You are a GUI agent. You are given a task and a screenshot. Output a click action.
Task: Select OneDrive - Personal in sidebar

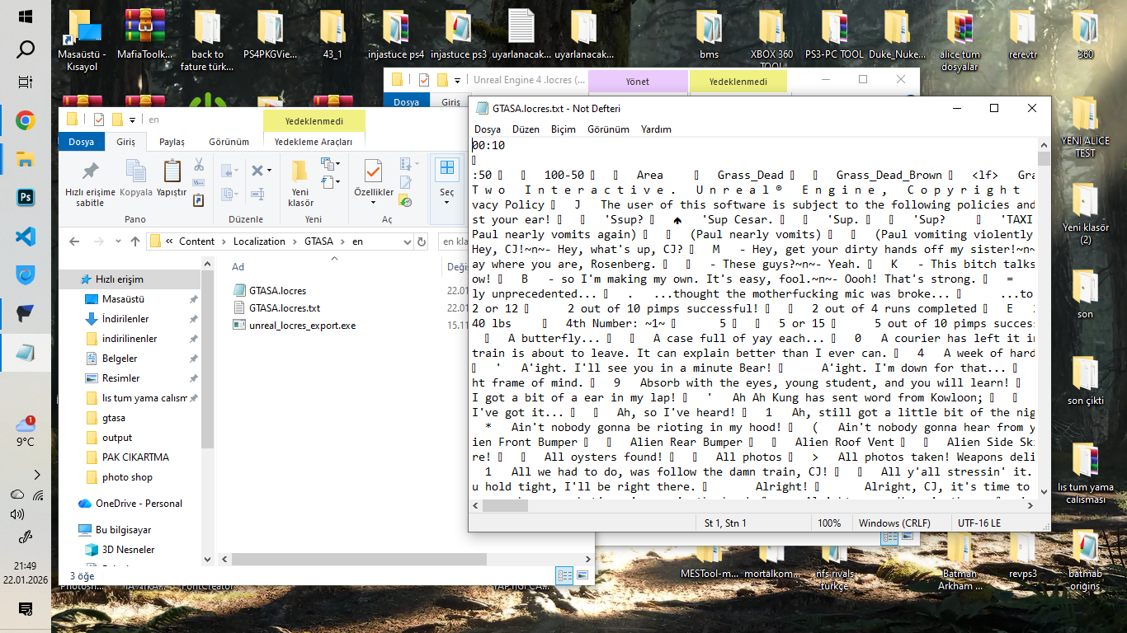[139, 504]
